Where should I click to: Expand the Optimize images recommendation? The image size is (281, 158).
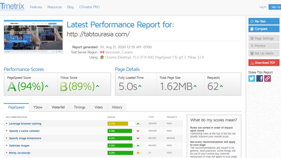pyautogui.click(x=19, y=146)
